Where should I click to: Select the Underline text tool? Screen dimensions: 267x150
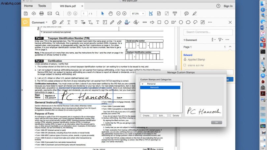click(69, 22)
